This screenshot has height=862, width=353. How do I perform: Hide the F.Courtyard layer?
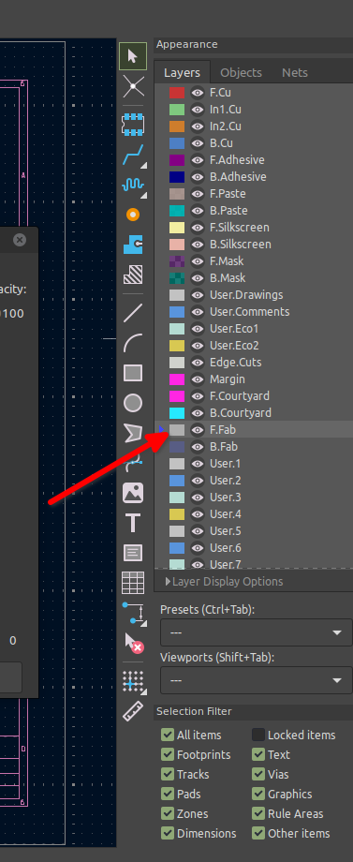coord(198,395)
